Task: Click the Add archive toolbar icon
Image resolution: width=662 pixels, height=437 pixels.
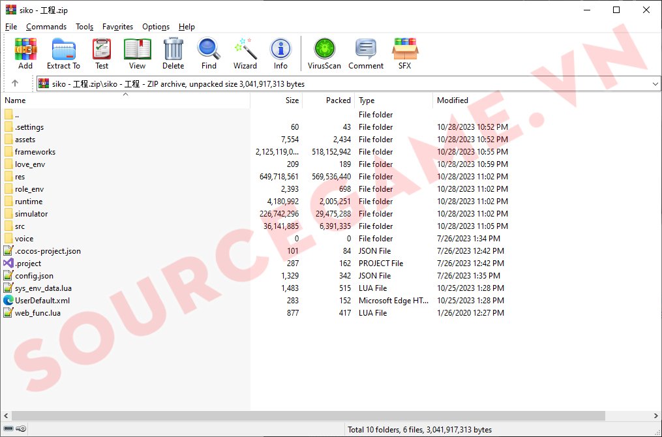Action: (x=25, y=53)
